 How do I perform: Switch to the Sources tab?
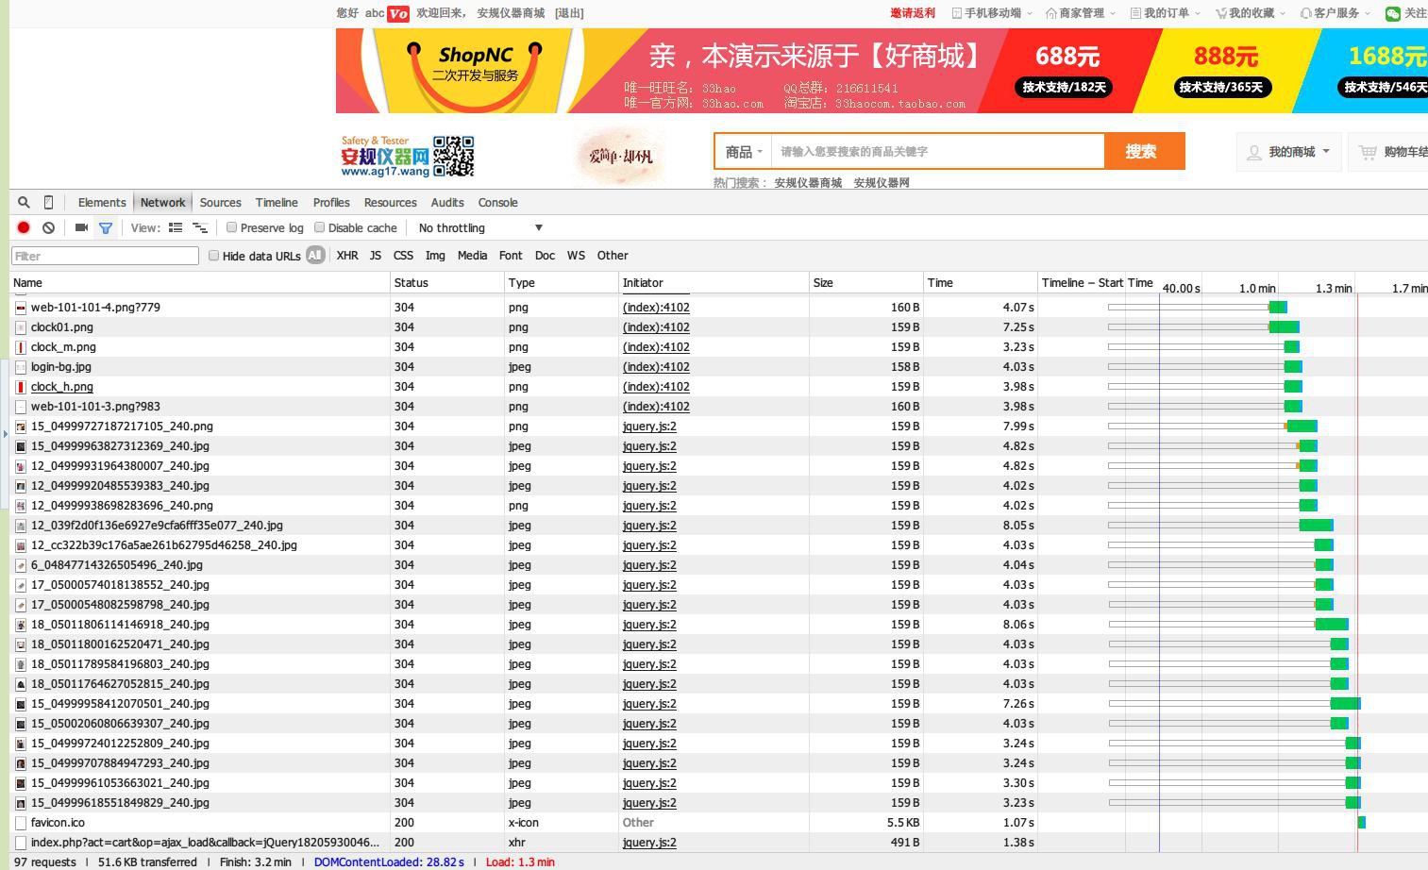point(221,203)
